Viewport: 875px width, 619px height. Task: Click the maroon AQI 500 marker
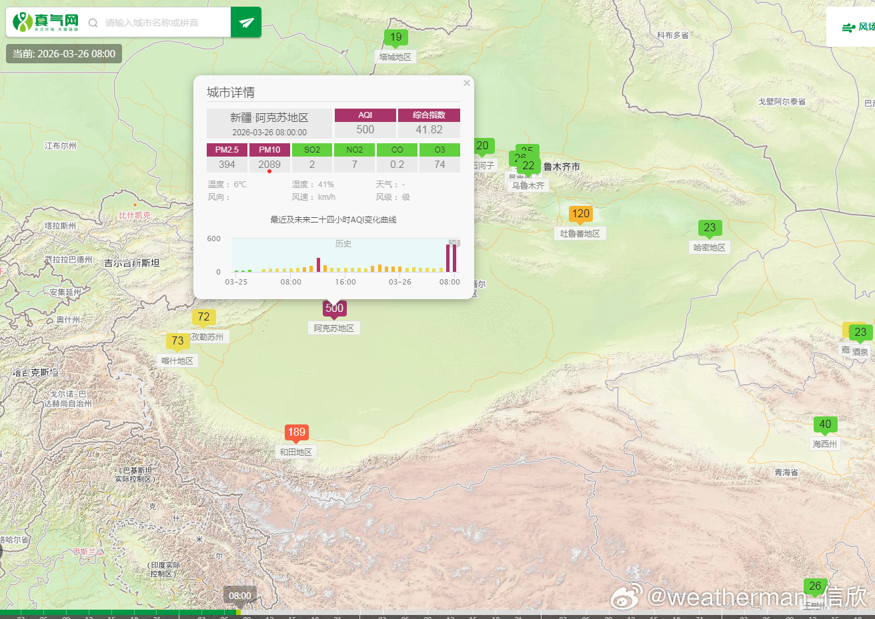(334, 309)
